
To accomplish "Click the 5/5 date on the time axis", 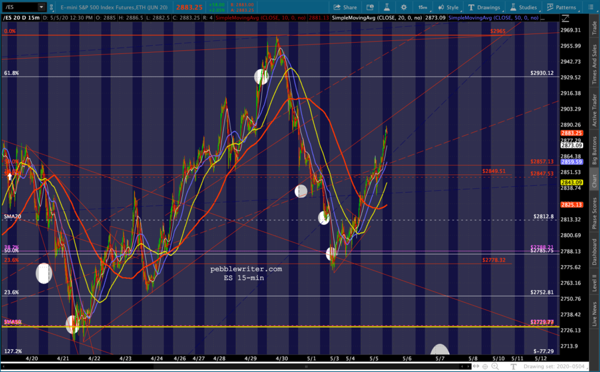I will [374, 359].
